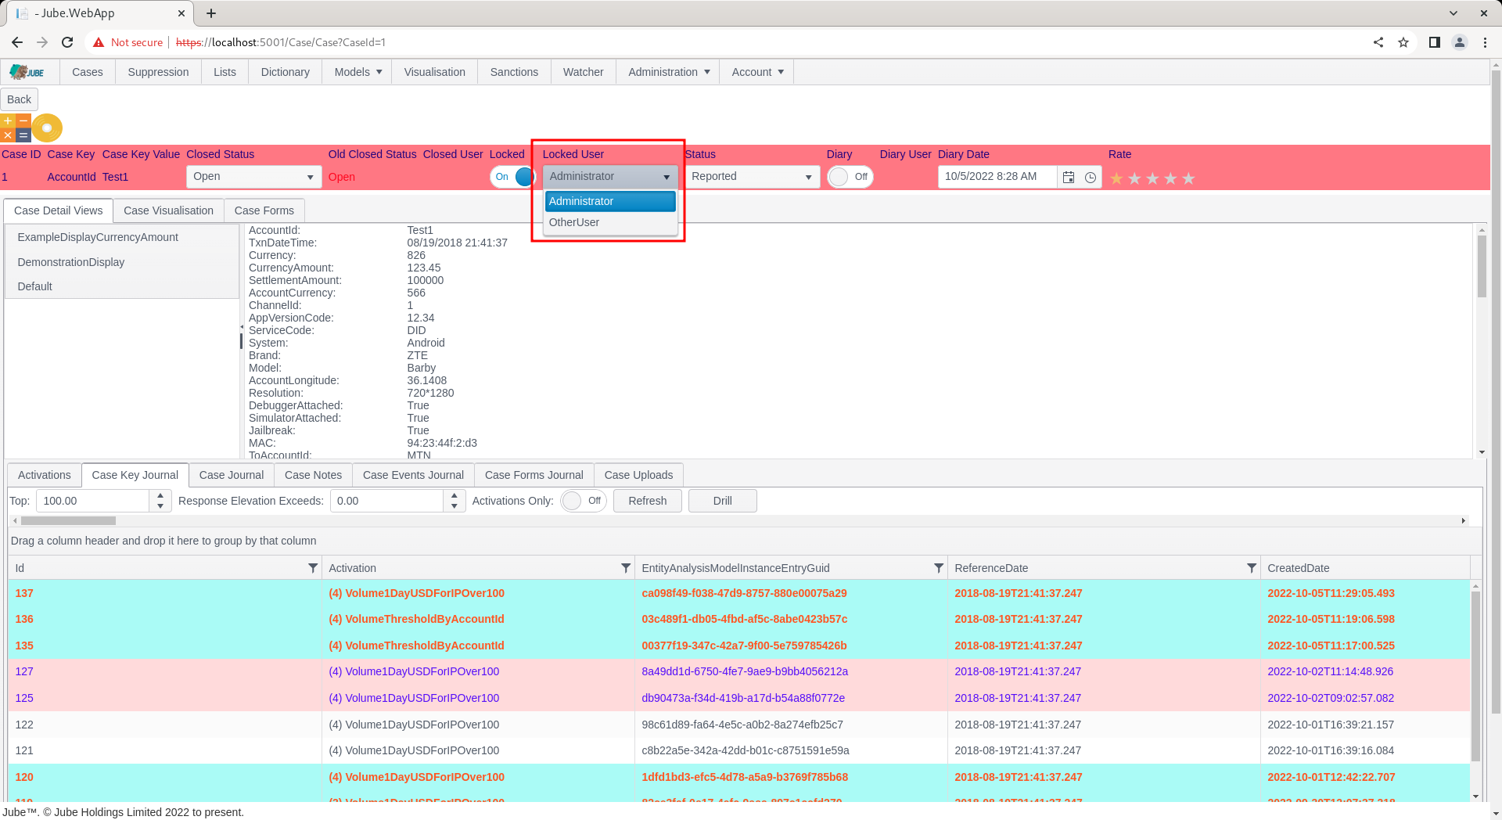Screen dimensions: 1502x820
Task: Switch to the Case Visualisation tab
Action: (x=168, y=210)
